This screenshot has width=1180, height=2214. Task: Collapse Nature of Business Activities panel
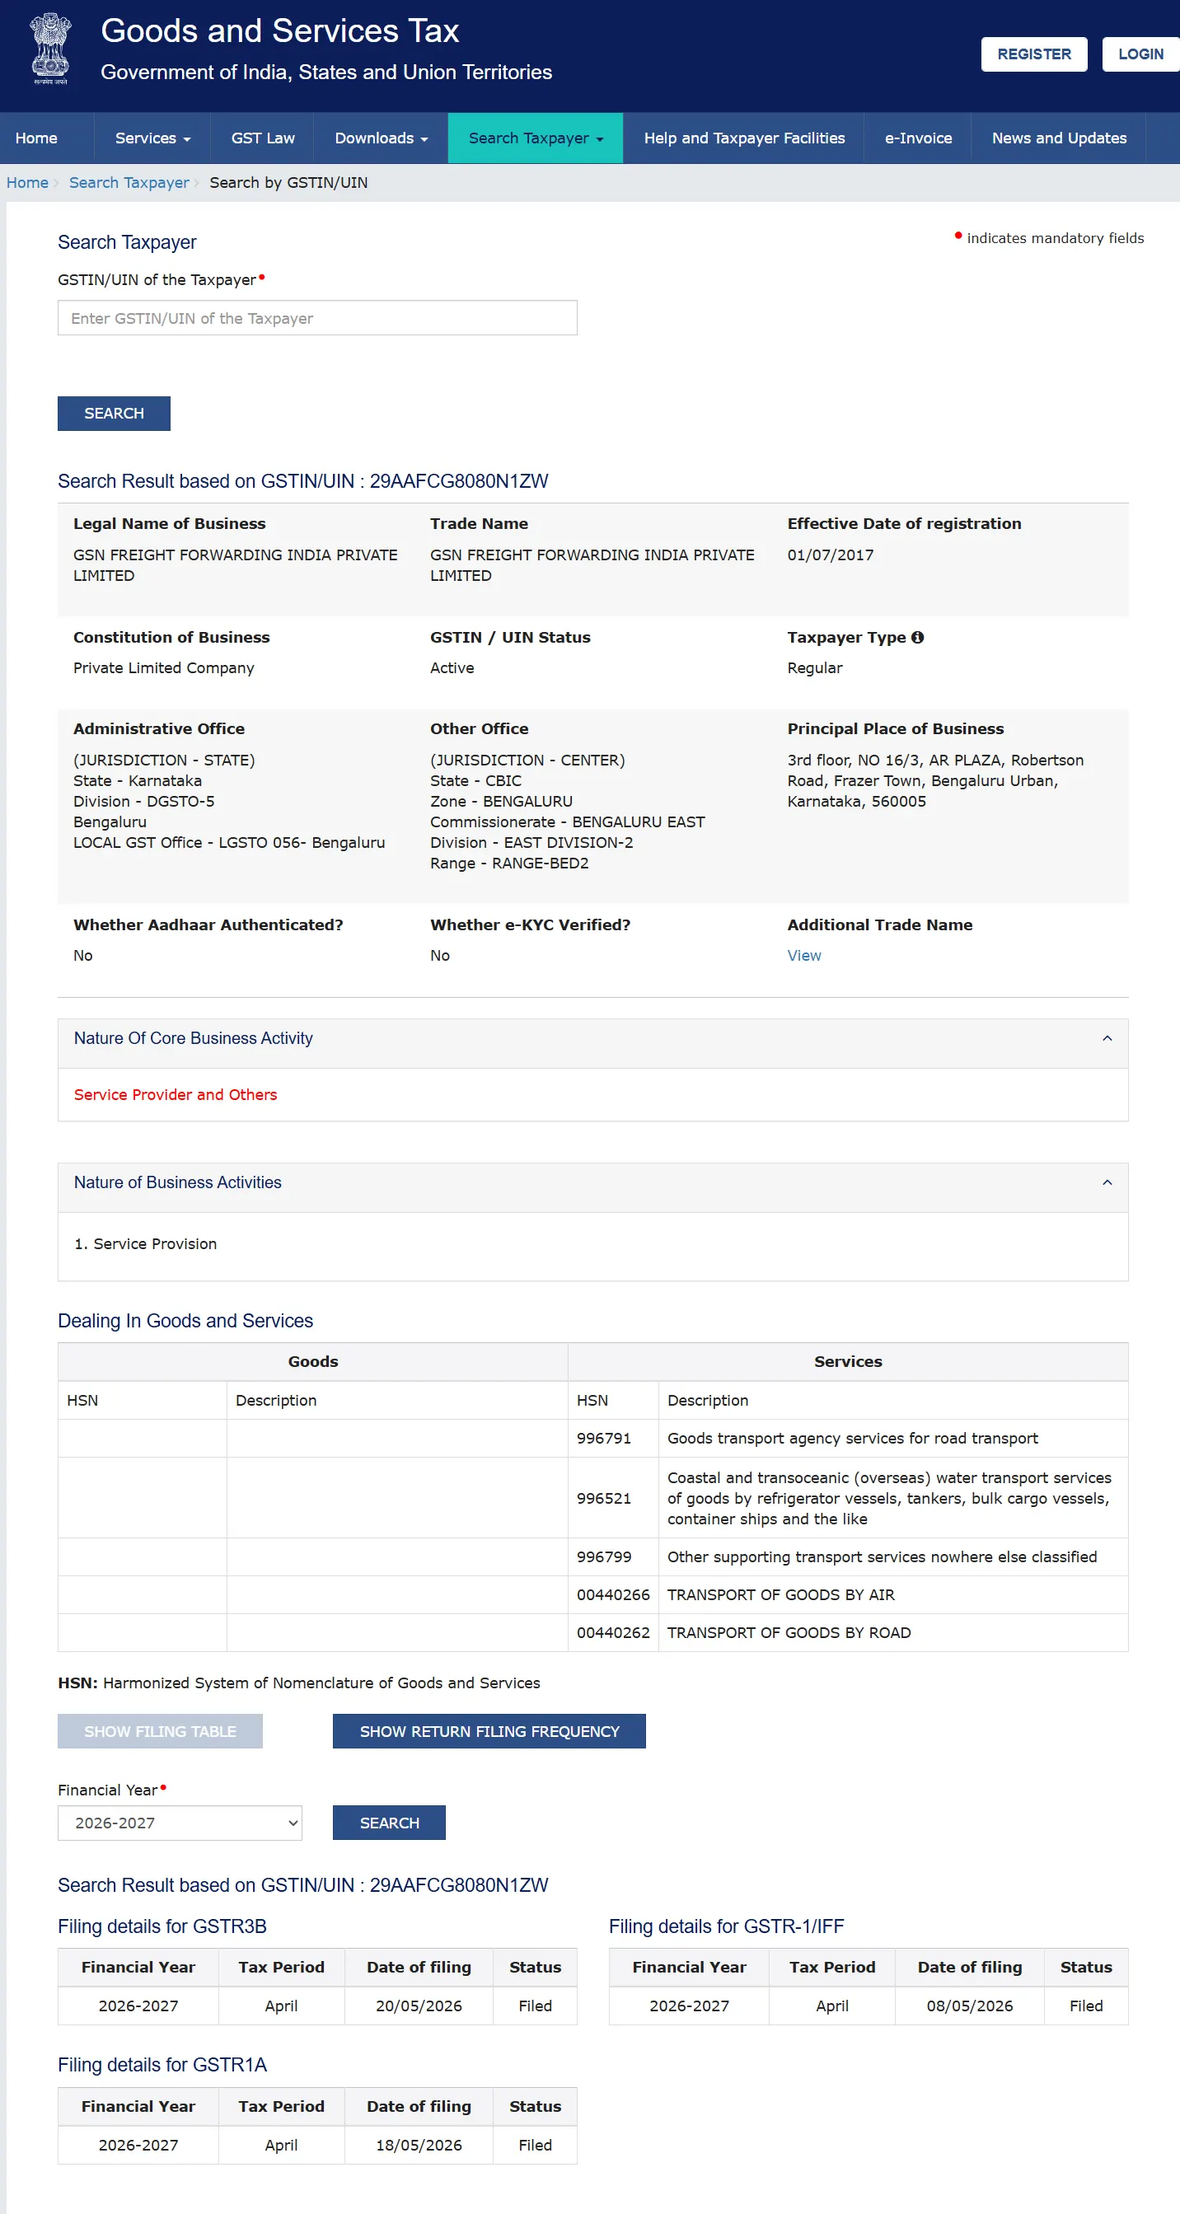tap(1107, 1182)
